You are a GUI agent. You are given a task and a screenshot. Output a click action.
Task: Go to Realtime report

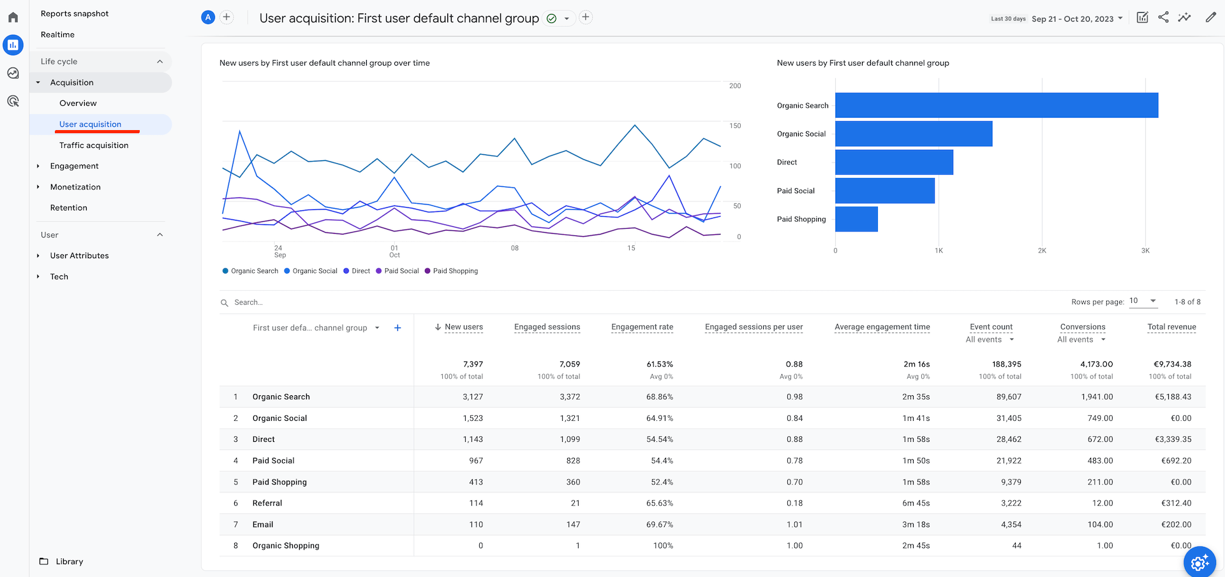coord(57,34)
